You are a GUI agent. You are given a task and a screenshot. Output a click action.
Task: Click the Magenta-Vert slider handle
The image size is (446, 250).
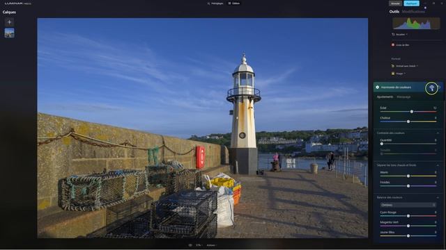coord(408,226)
